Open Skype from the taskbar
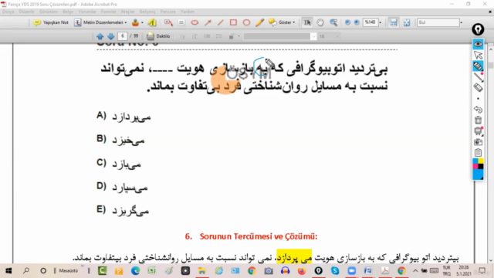Screen dimensions: 494x278 tap(335, 271)
